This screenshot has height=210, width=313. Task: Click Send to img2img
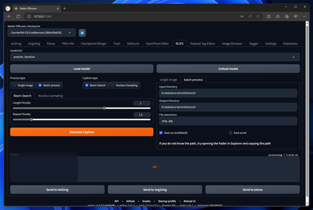155,190
